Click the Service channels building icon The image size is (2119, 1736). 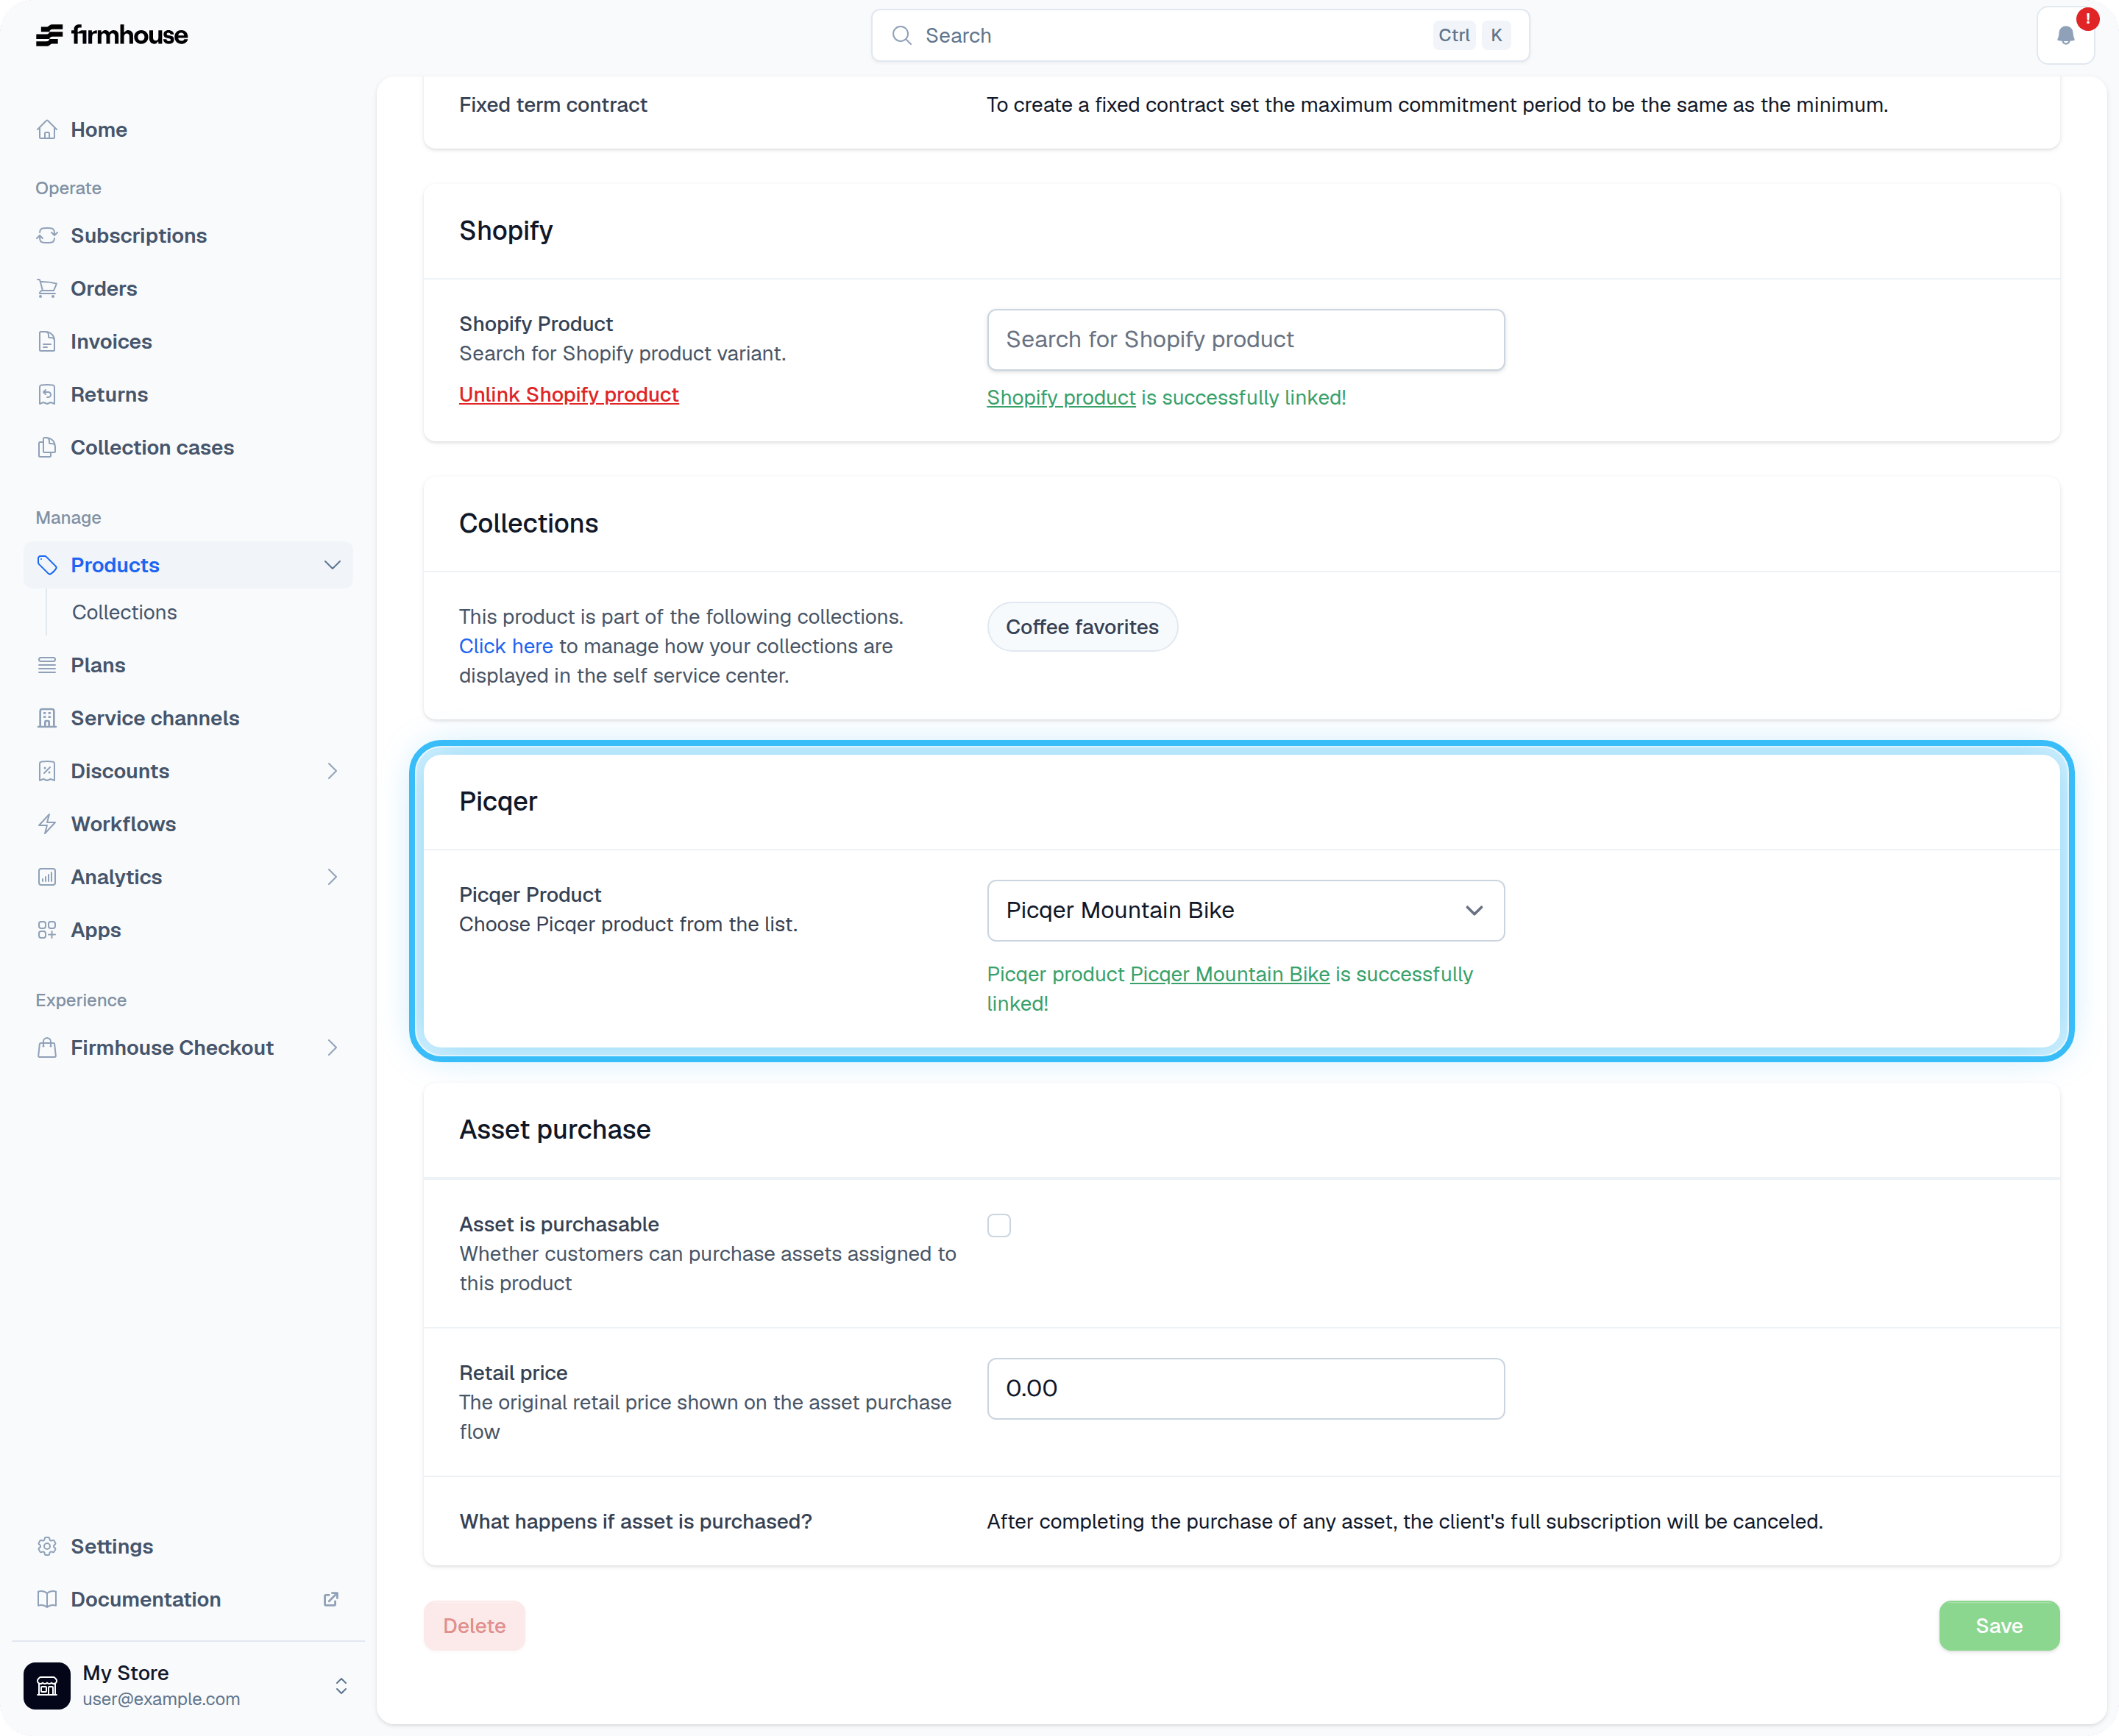coord(47,718)
